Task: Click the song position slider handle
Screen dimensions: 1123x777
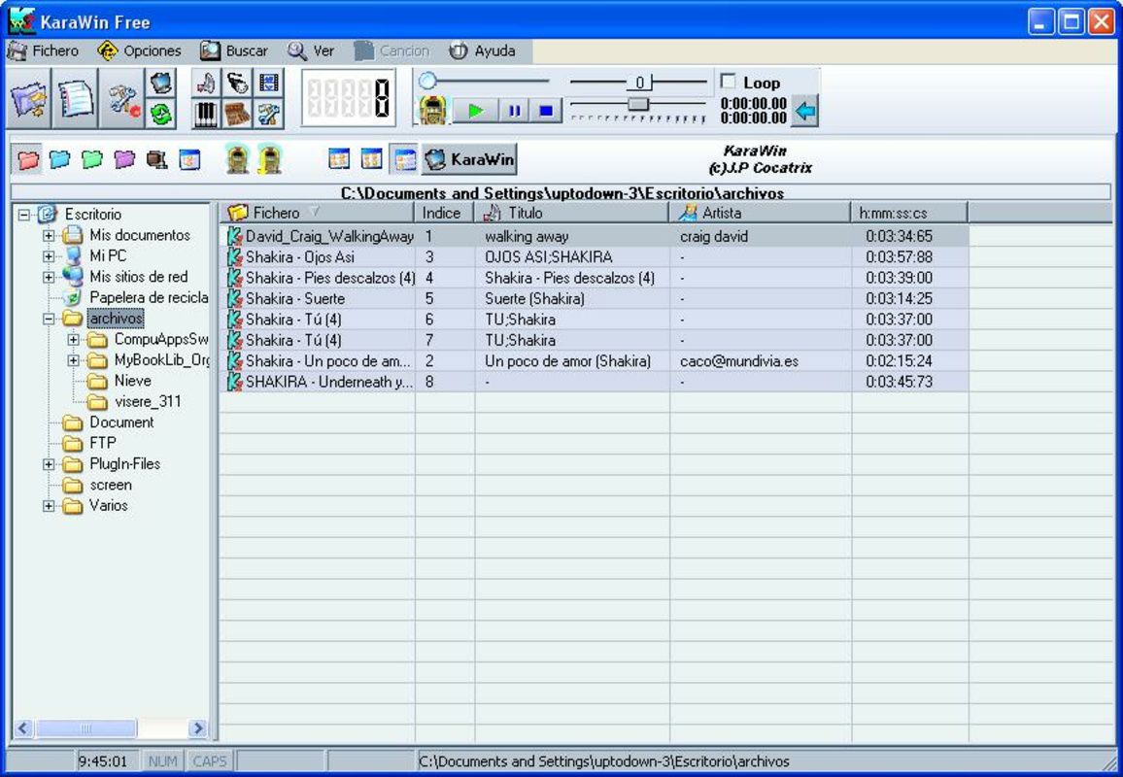Action: point(427,81)
